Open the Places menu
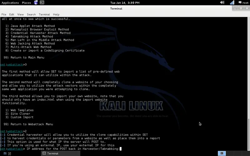The image size is (250, 156). tap(26, 3)
